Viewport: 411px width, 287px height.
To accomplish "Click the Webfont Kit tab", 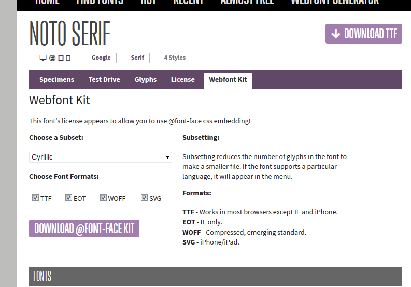I will 228,80.
